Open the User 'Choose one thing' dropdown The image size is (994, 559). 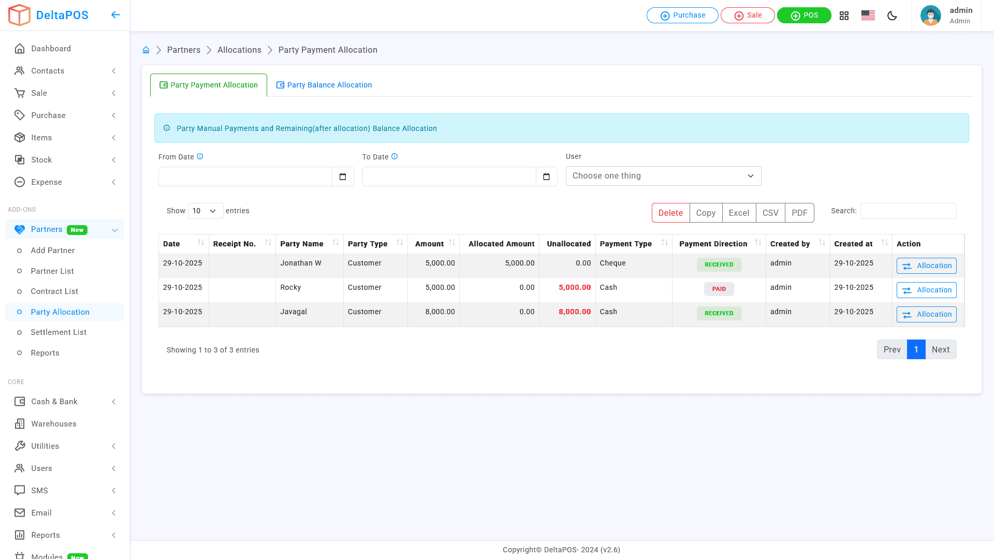tap(663, 176)
